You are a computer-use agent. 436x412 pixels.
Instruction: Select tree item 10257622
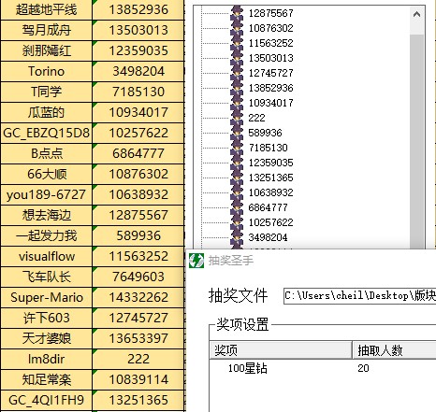coord(270,222)
